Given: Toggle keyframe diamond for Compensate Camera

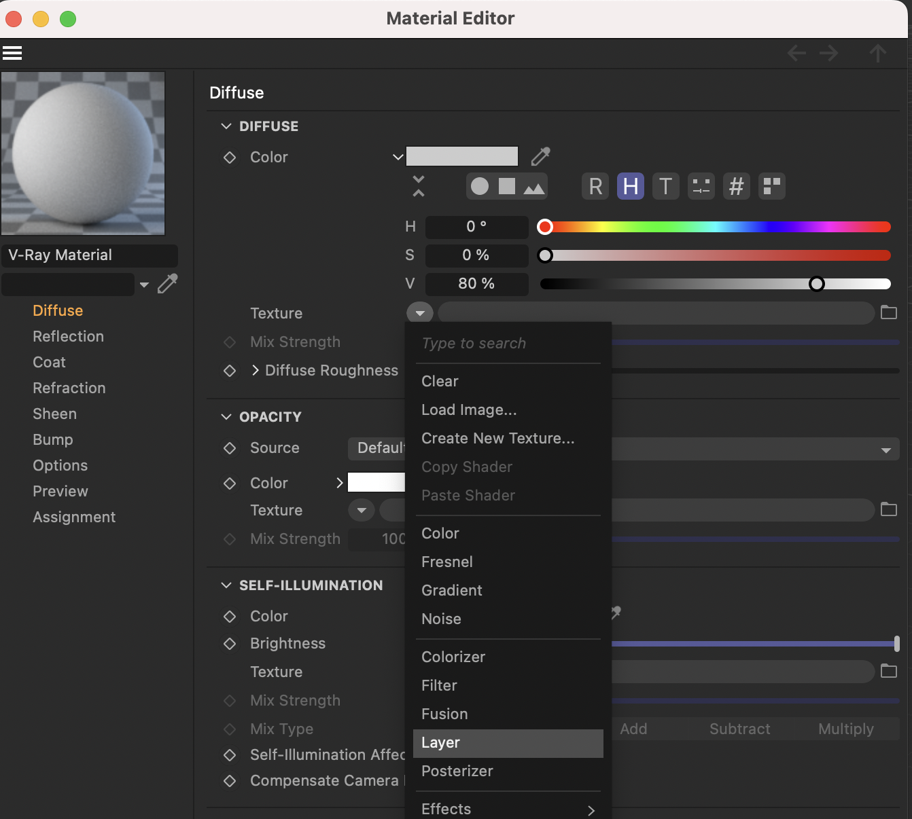Looking at the screenshot, I should (230, 781).
